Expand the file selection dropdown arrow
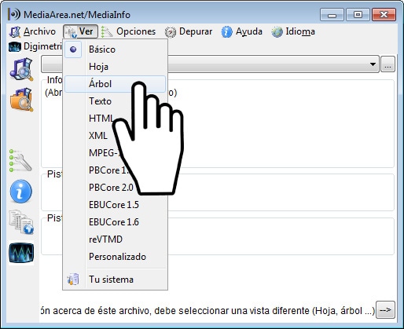This screenshot has height=329, width=404. coord(373,64)
